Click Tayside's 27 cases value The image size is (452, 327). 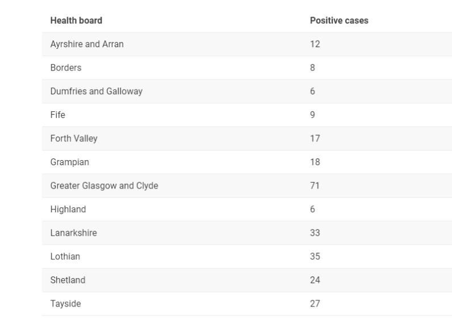(x=315, y=304)
